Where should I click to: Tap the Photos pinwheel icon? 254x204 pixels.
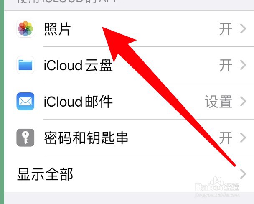click(25, 28)
